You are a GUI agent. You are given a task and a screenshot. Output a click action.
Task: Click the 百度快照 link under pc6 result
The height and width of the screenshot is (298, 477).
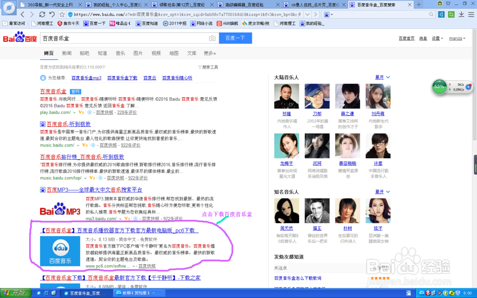coord(147,266)
